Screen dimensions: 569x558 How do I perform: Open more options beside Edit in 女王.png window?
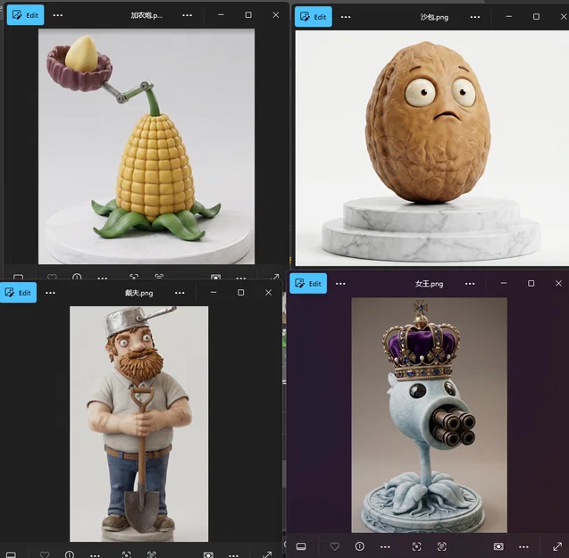(x=340, y=284)
